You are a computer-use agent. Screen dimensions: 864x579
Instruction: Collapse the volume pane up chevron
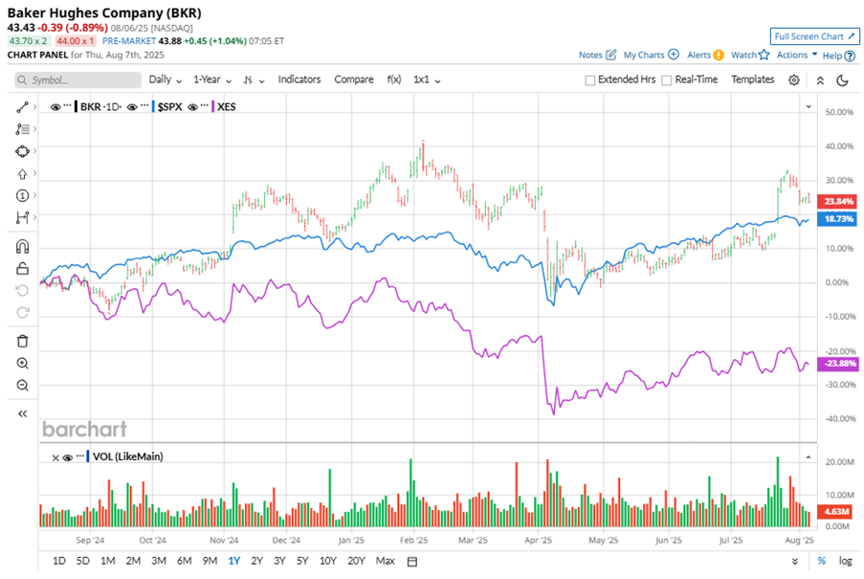809,457
